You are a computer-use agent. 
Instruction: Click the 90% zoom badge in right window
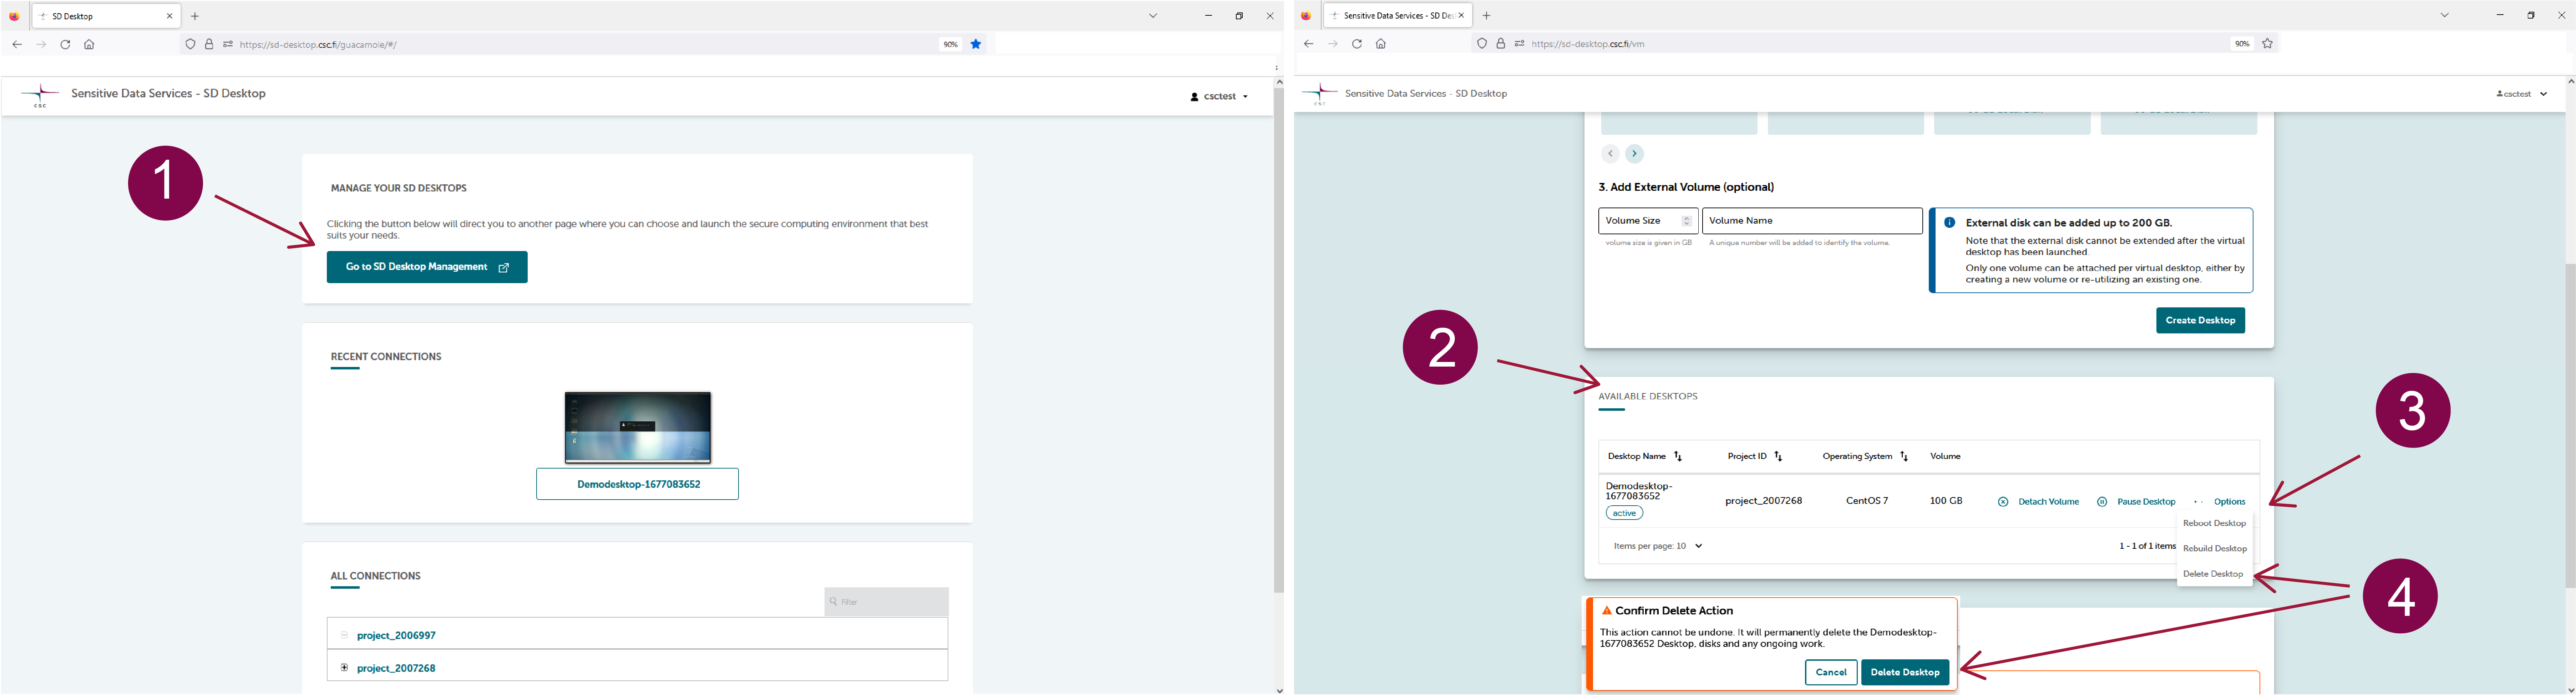(x=2242, y=44)
